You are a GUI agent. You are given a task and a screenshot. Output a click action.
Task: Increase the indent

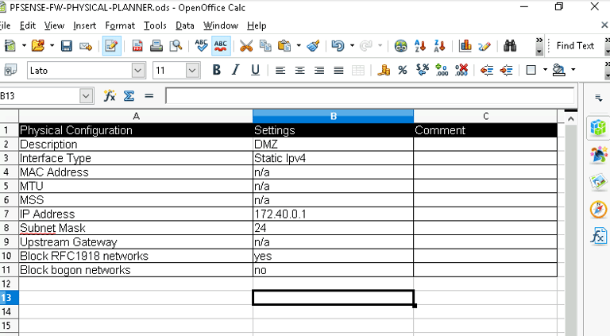tap(506, 71)
